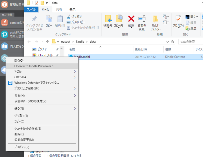The width and height of the screenshot is (203, 157).
Task: Click the kindle breadcrumb in address bar
Action: [80, 42]
